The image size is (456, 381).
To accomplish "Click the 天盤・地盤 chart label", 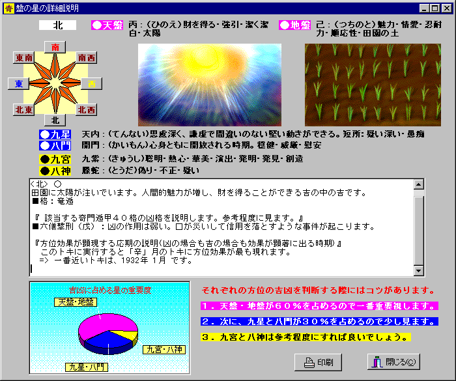I will (x=76, y=302).
